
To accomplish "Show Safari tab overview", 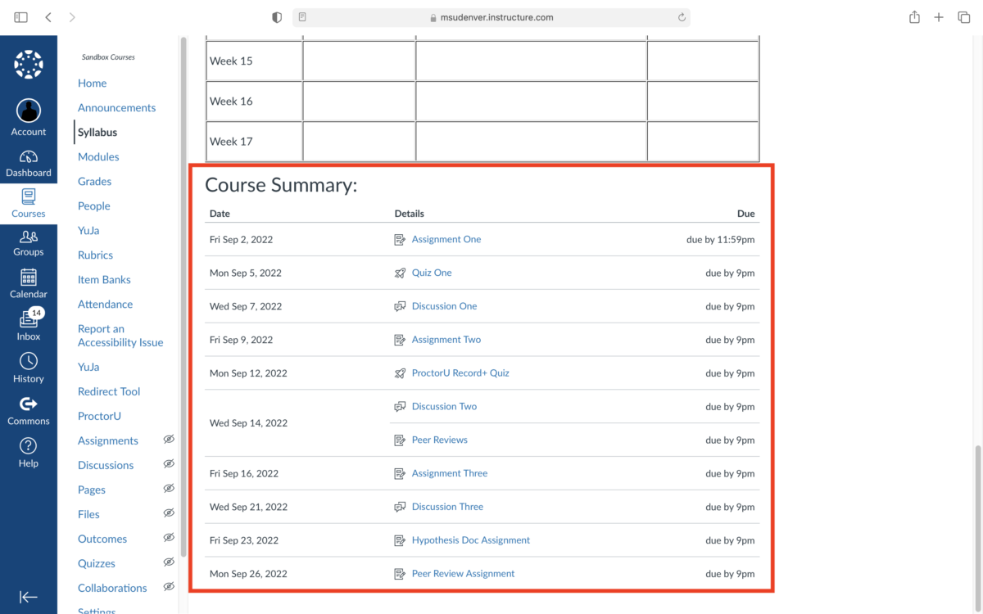I will coord(964,17).
